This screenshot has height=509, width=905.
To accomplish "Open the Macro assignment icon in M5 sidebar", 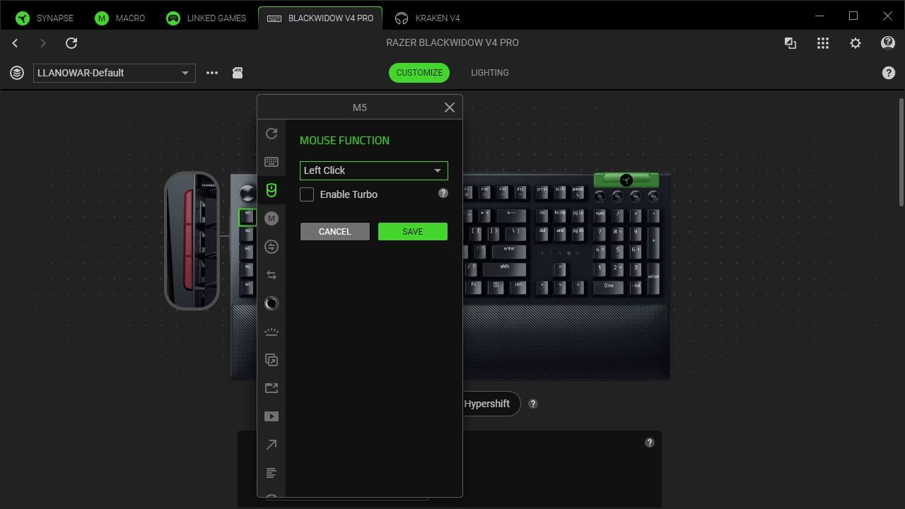I will pos(271,218).
